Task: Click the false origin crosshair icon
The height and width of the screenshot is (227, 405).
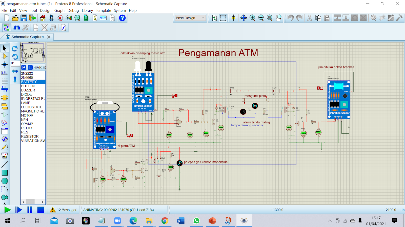Action: (x=233, y=18)
